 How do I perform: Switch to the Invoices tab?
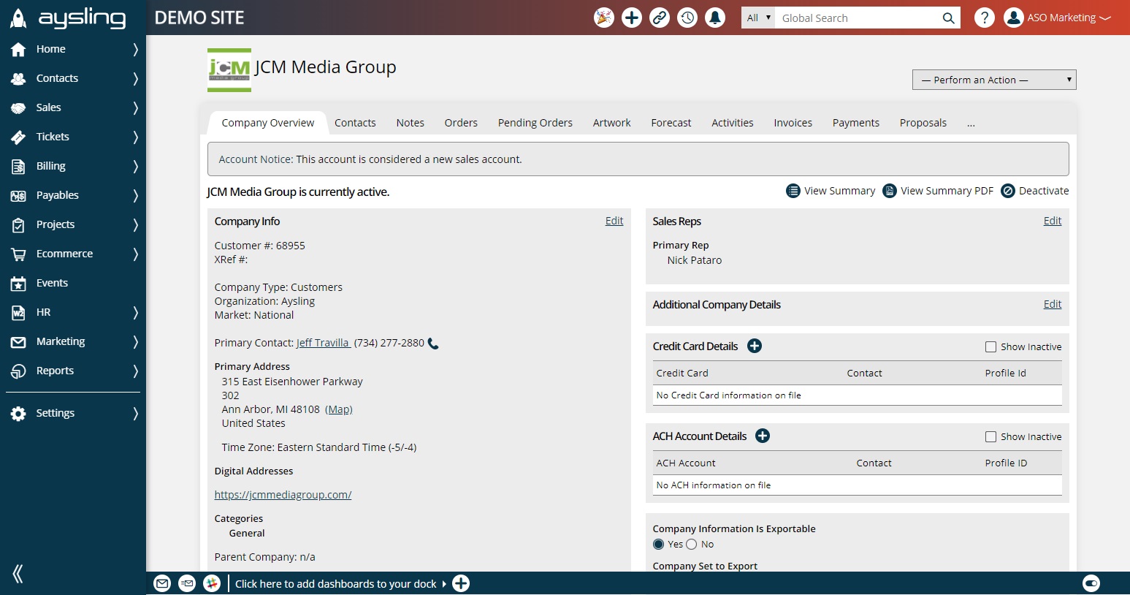793,123
